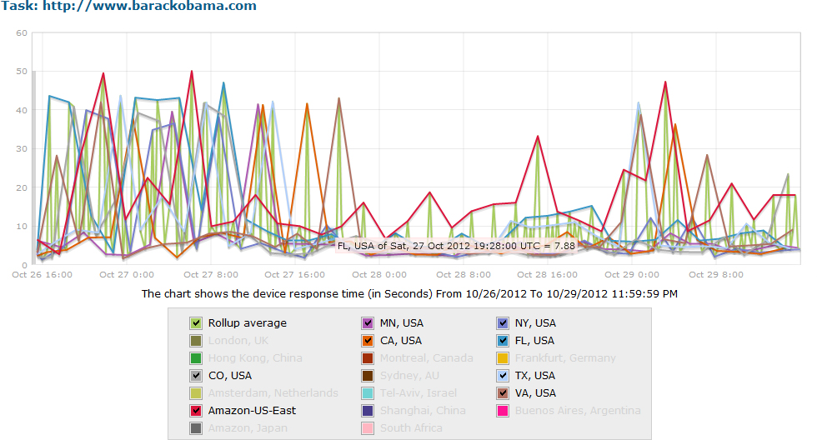Click the Rollup average legend label

click(x=248, y=323)
